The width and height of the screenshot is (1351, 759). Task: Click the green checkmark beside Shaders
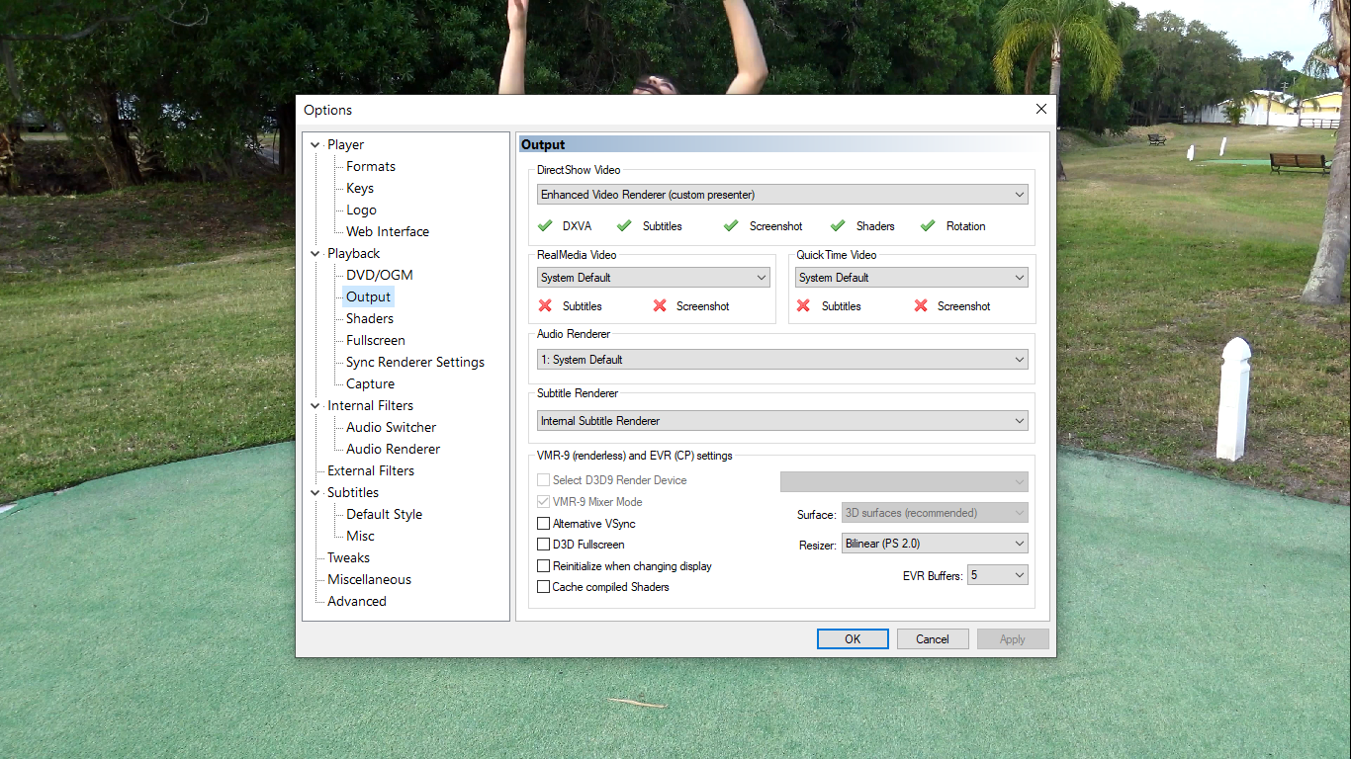838,225
